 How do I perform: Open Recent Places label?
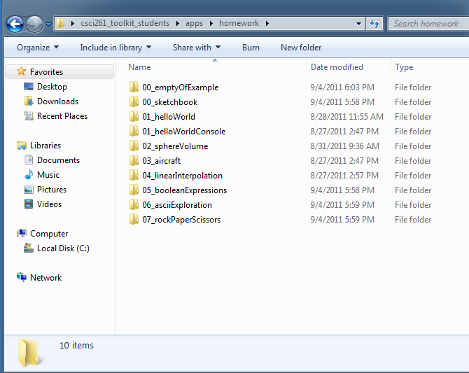62,116
